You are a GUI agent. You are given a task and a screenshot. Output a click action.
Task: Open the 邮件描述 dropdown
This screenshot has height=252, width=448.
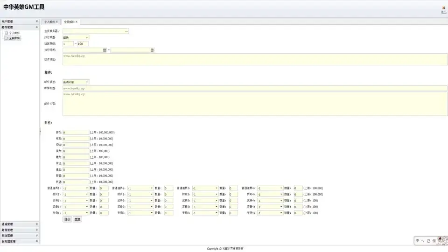(x=76, y=82)
